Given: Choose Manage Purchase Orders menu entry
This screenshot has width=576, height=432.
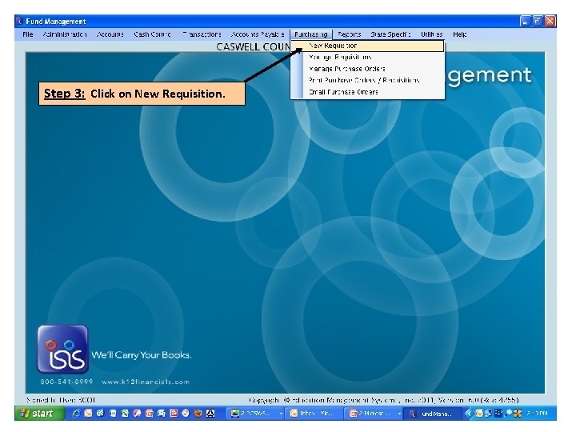Looking at the screenshot, I should [367, 69].
